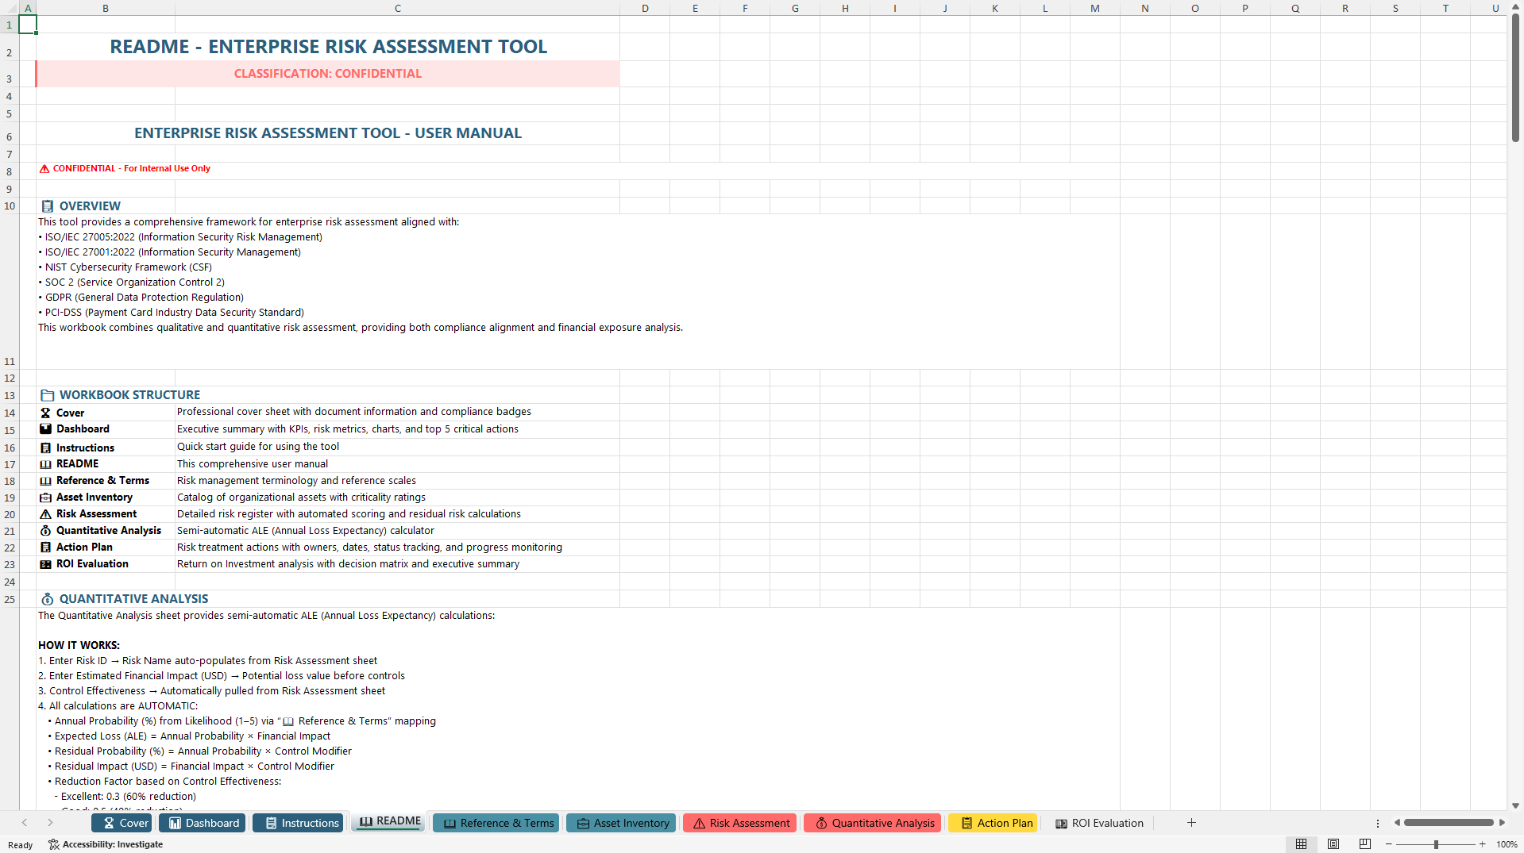The image size is (1524, 853).
Task: Zoom in using the plus button
Action: (x=1482, y=844)
